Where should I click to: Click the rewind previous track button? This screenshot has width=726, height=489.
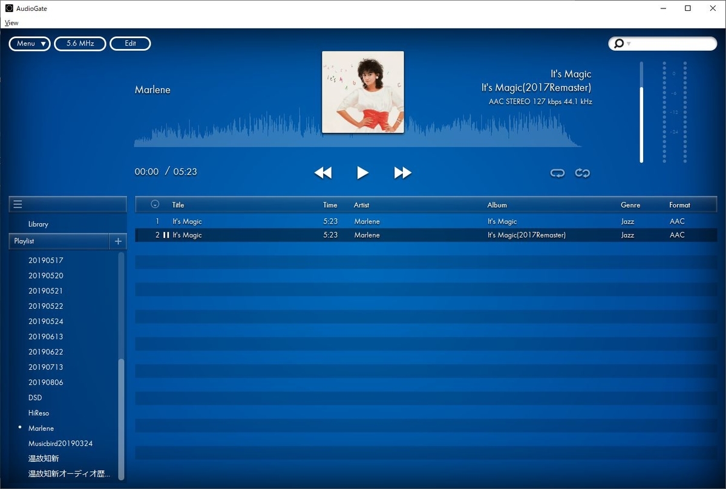(323, 173)
